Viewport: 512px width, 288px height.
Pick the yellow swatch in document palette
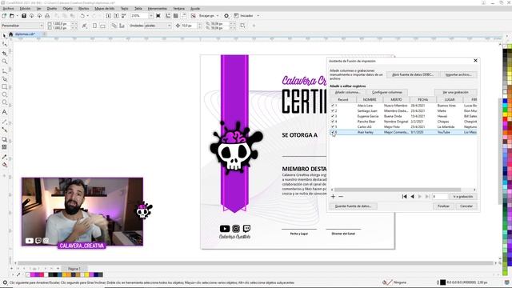tap(86, 274)
